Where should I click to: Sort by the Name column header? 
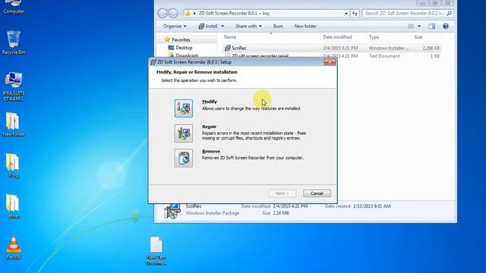tap(230, 37)
